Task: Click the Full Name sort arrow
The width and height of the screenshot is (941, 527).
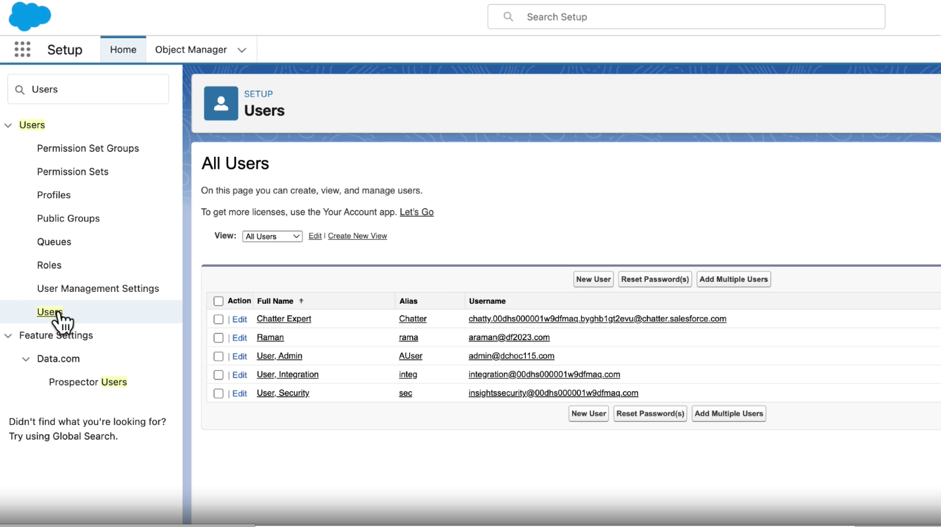Action: tap(301, 301)
